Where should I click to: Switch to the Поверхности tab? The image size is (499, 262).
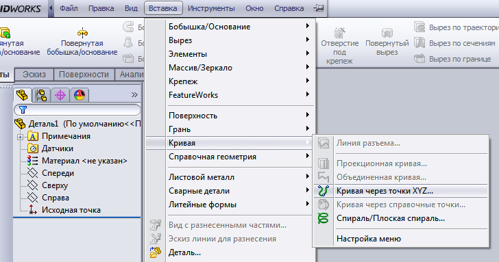tap(84, 75)
